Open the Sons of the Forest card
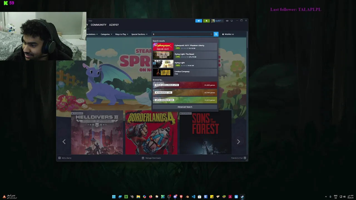This screenshot has height=200, width=356. (205, 132)
